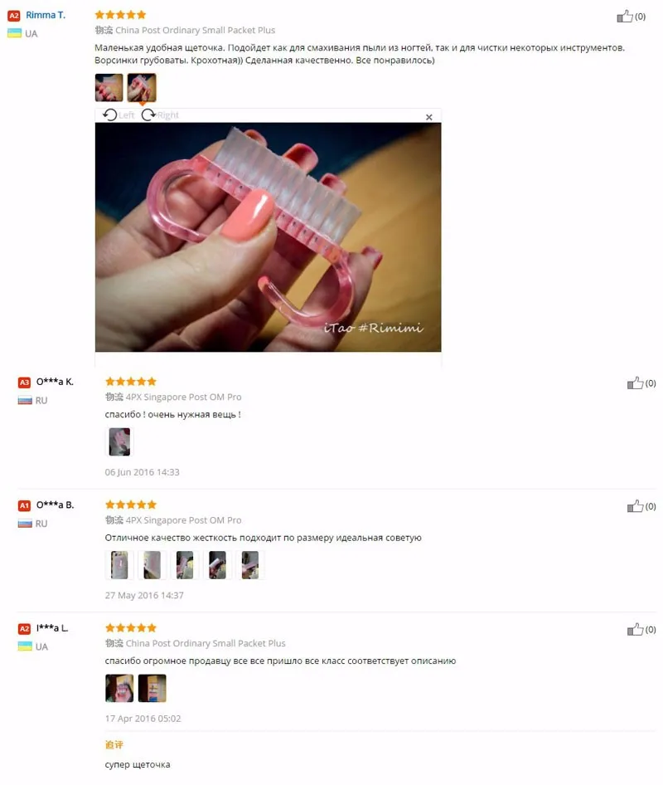Open fifth photo in O***a B.'s review

coord(250,565)
